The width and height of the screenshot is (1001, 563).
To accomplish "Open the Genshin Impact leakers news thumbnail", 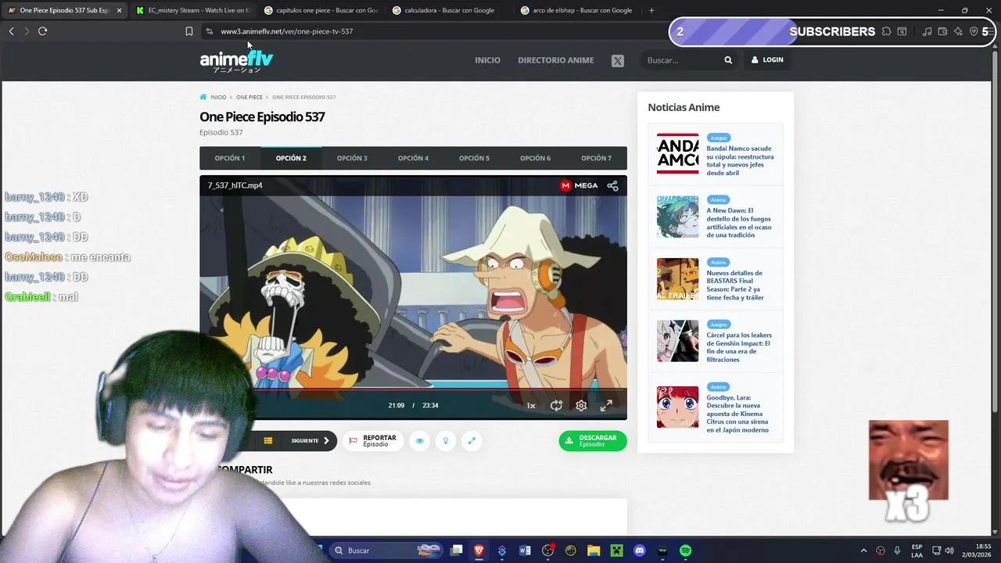I will click(x=677, y=341).
